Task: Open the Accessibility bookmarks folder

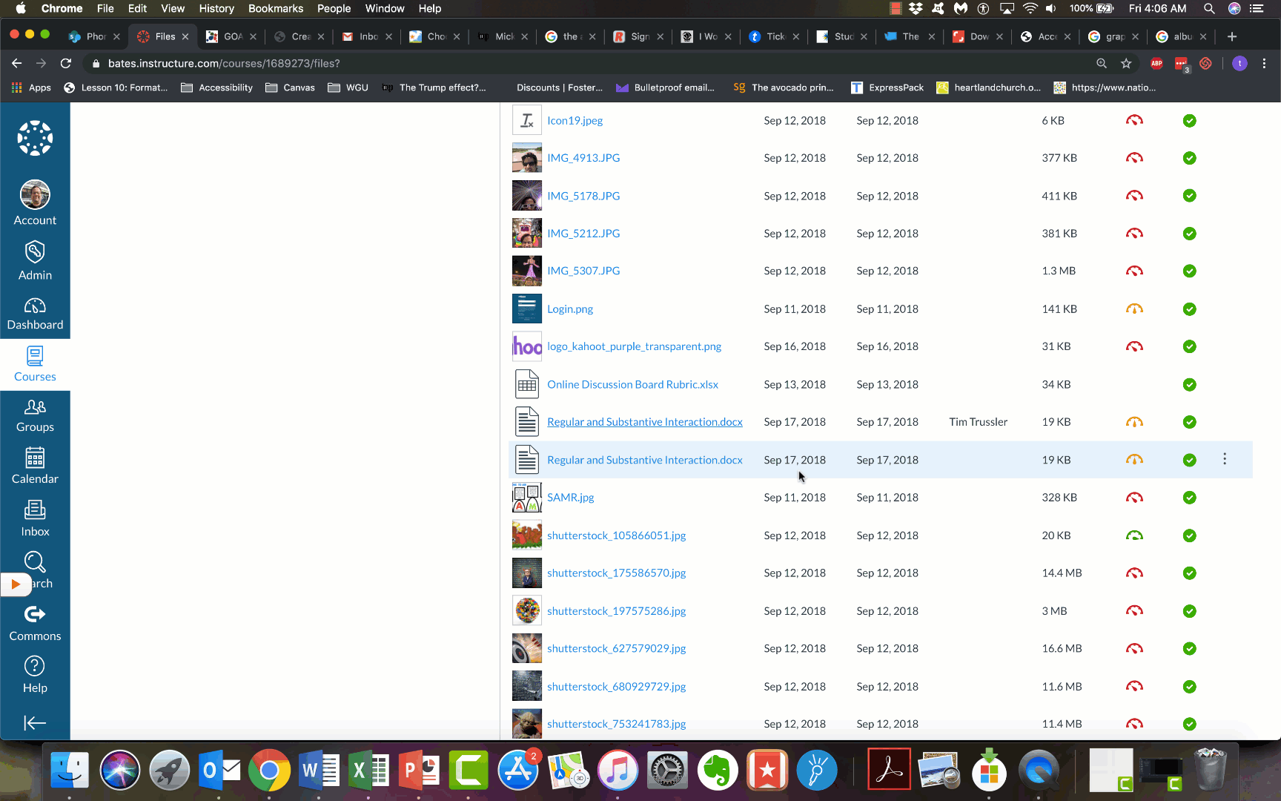Action: click(x=216, y=88)
